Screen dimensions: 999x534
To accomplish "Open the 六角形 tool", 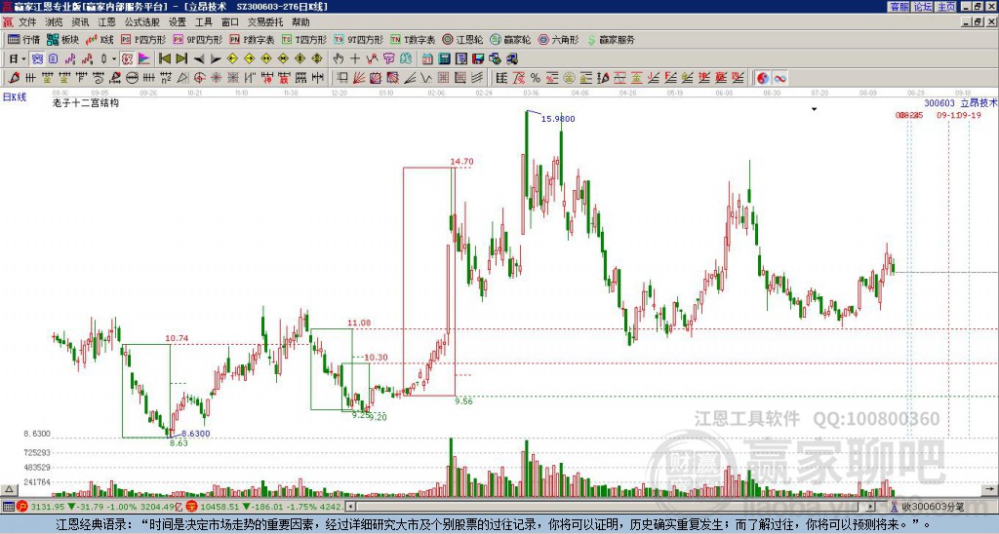I will pos(559,39).
